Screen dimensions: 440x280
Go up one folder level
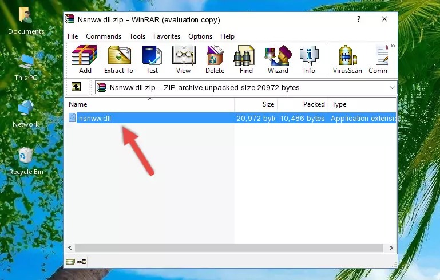[x=76, y=87]
